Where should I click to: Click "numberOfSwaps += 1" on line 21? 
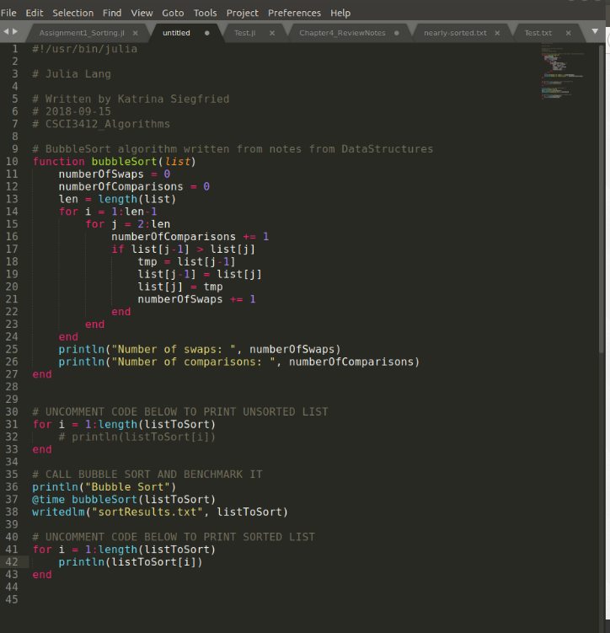tap(196, 299)
